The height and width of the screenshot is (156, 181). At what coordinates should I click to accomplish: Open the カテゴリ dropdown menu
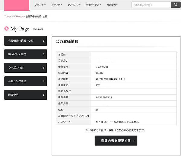coord(57,5)
